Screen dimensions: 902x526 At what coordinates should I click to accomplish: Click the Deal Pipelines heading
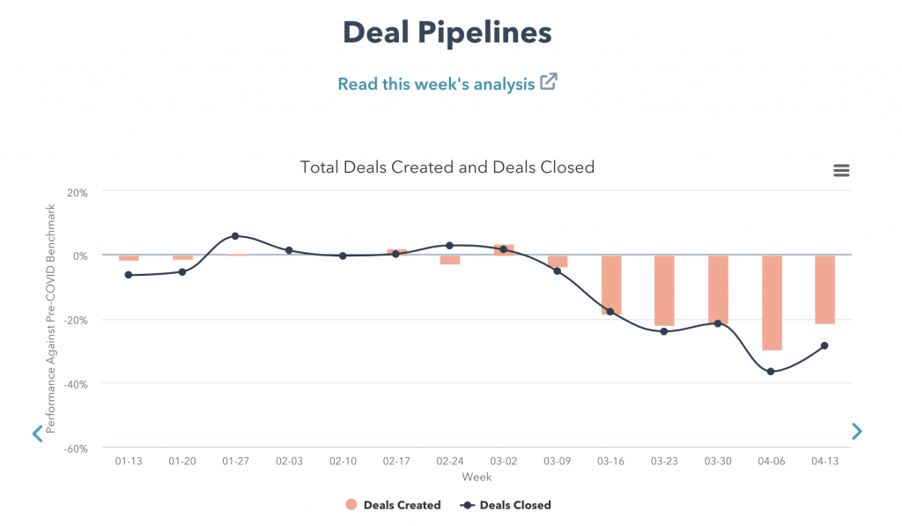447,33
